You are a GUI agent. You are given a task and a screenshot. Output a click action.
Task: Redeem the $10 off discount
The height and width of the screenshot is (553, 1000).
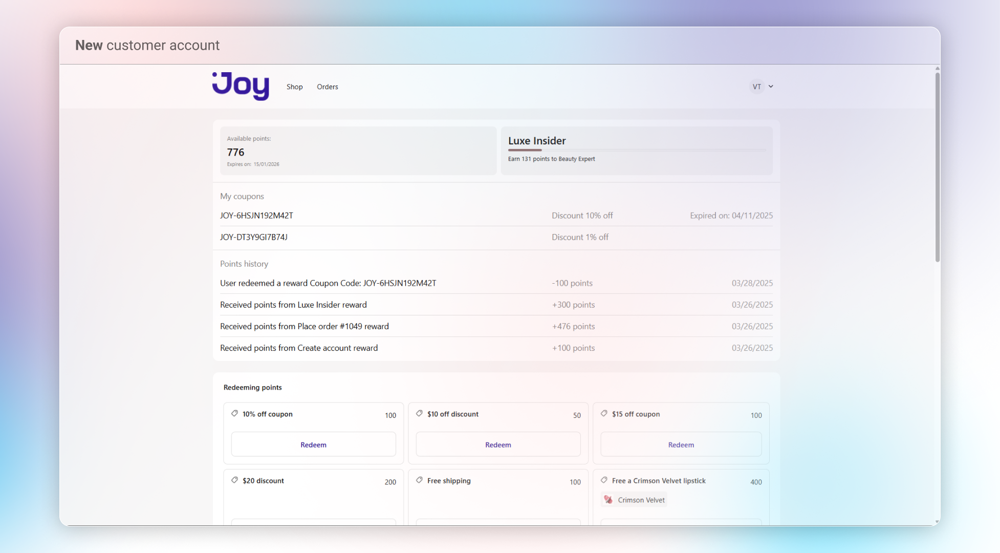coord(498,444)
